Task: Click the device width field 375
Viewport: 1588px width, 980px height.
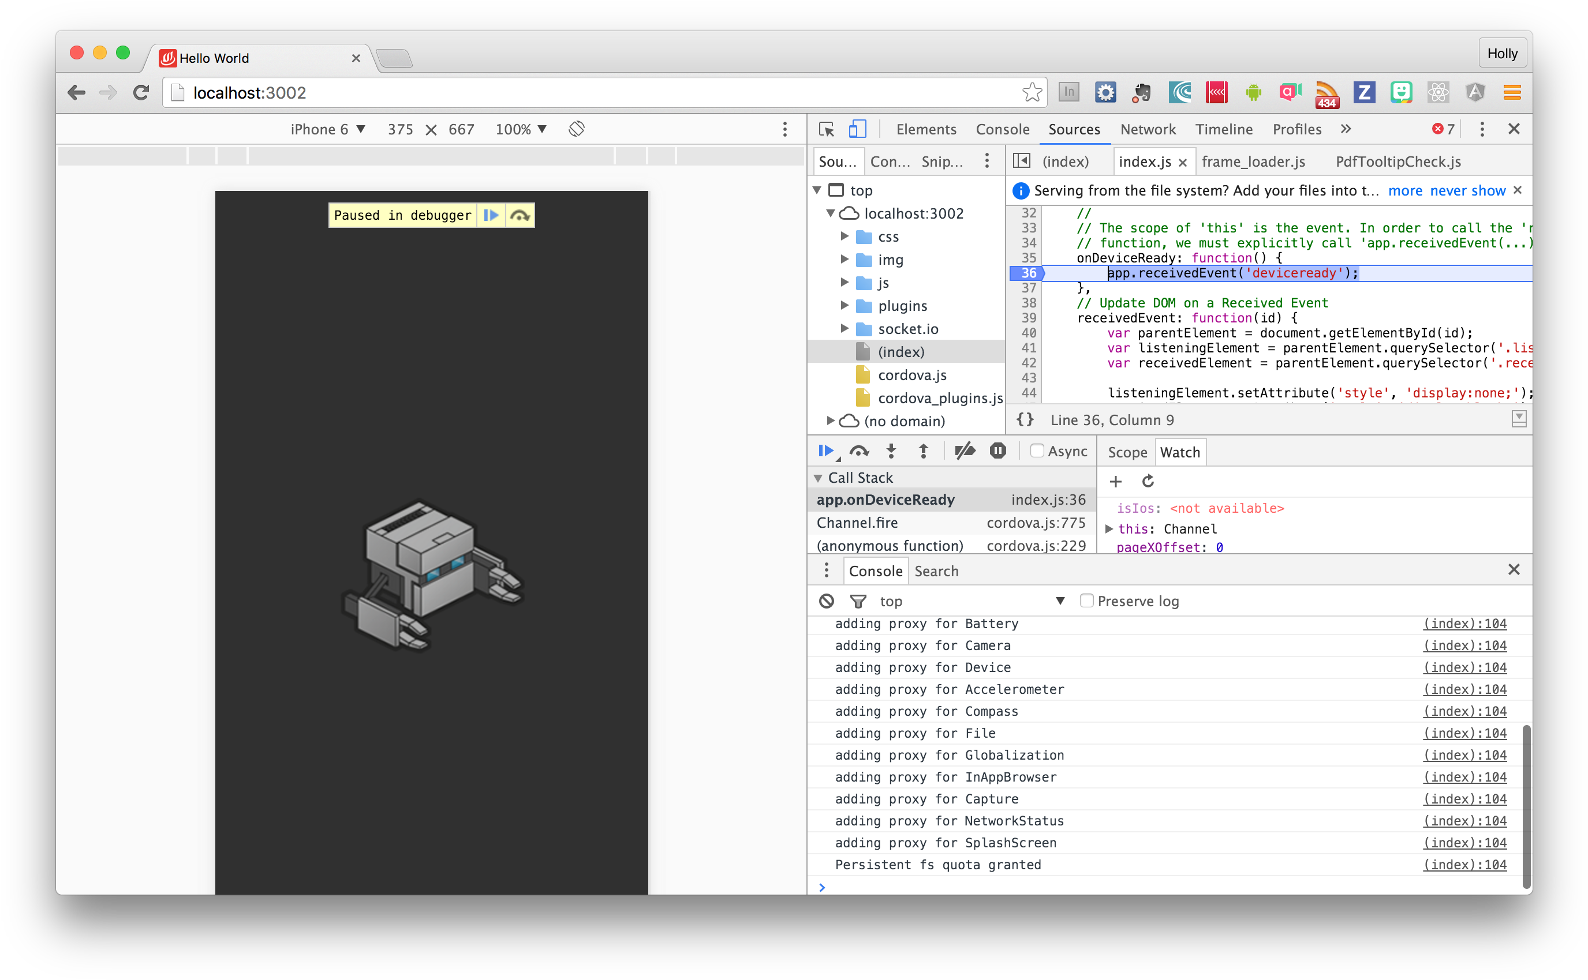Action: click(400, 129)
